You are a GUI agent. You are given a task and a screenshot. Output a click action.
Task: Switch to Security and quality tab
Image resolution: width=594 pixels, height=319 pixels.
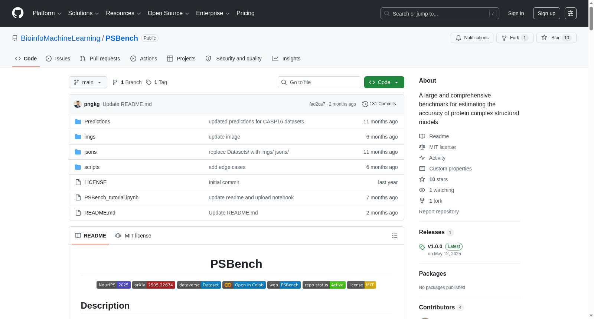pyautogui.click(x=234, y=59)
